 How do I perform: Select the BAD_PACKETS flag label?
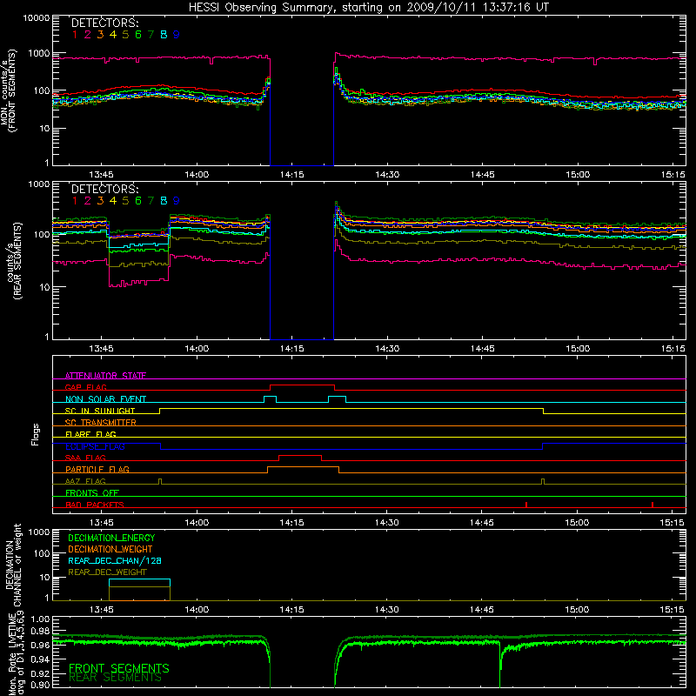click(x=95, y=505)
